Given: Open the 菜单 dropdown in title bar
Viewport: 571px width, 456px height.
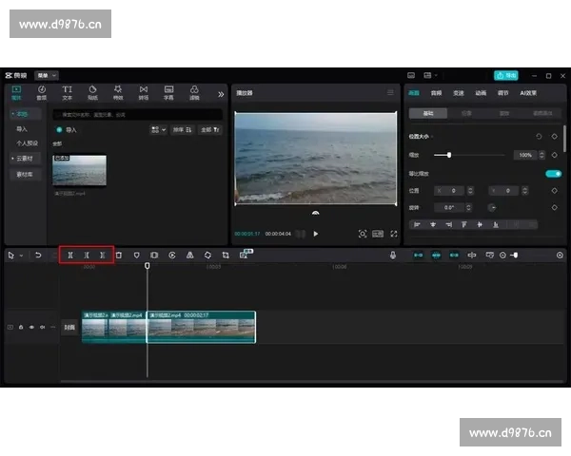Looking at the screenshot, I should pos(47,75).
